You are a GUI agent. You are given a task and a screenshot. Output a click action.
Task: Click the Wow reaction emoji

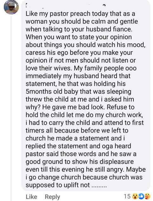click(x=135, y=196)
